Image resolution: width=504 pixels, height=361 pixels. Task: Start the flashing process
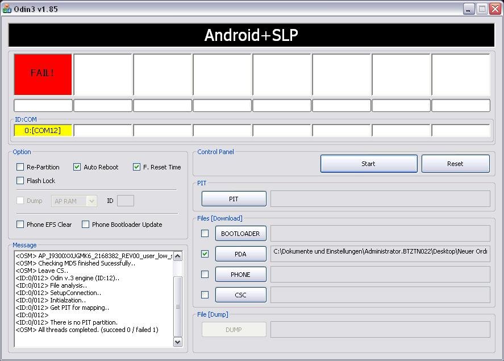point(369,164)
